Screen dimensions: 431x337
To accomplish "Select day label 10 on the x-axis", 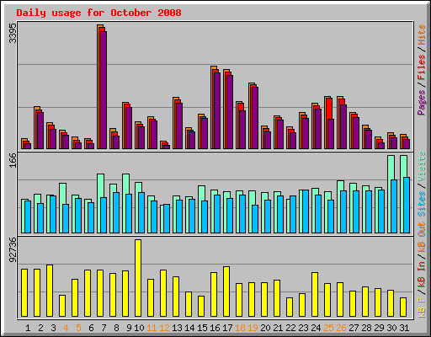I will (139, 328).
